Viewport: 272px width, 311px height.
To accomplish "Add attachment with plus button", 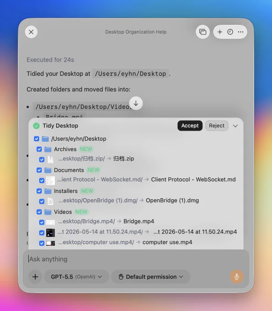I will 35,277.
